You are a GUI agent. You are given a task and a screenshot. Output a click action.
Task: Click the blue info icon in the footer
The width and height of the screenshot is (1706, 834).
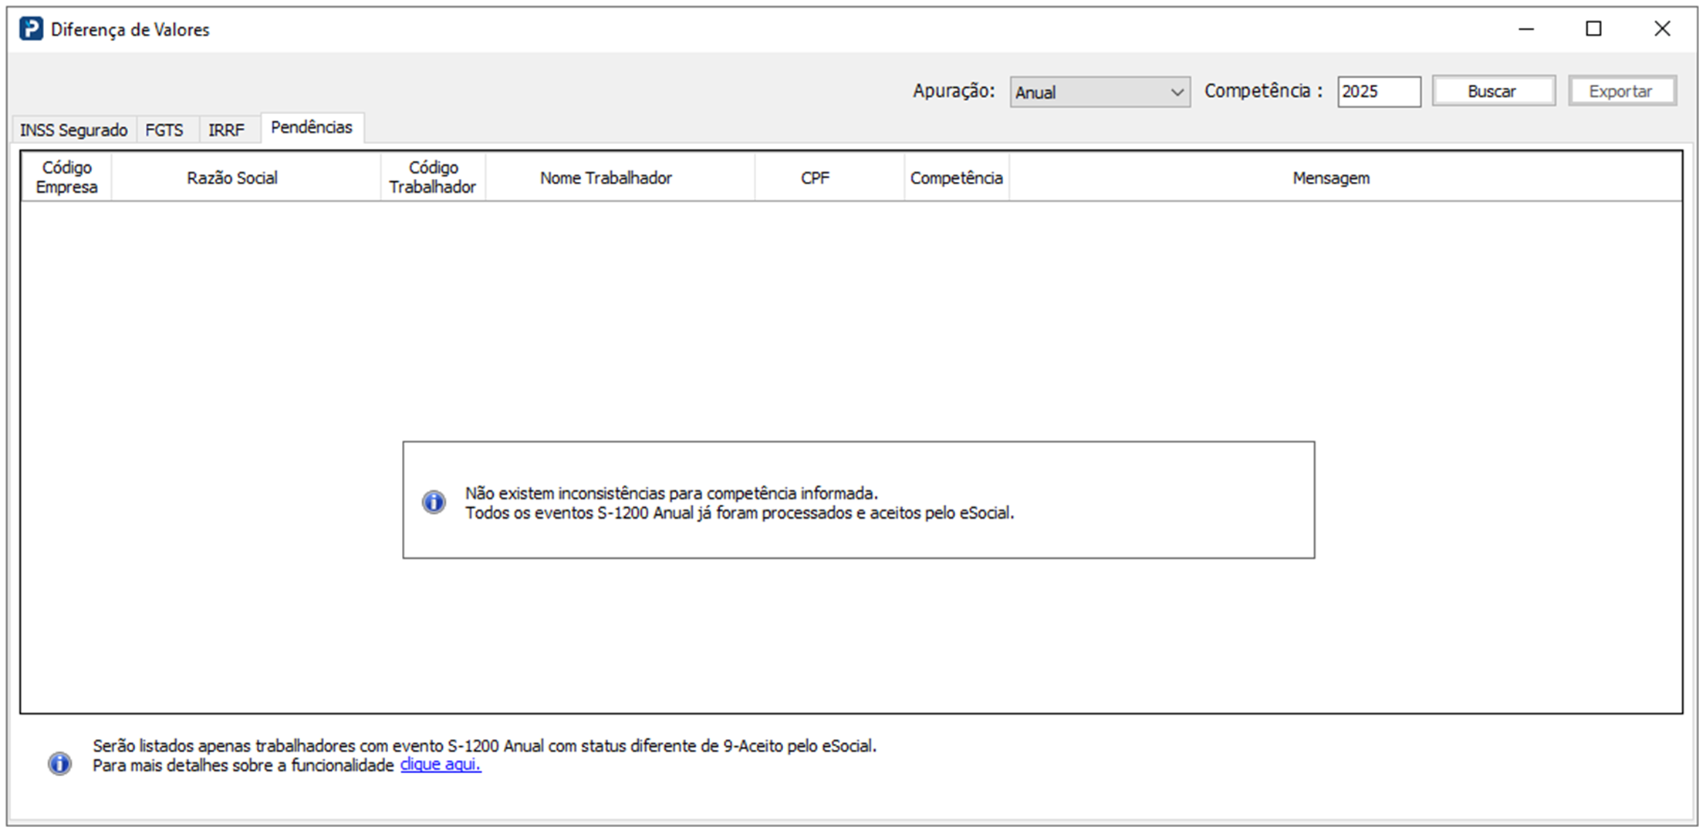(x=59, y=764)
